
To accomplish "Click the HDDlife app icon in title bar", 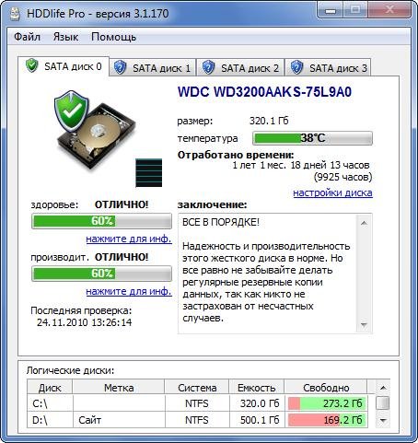I will [14, 13].
